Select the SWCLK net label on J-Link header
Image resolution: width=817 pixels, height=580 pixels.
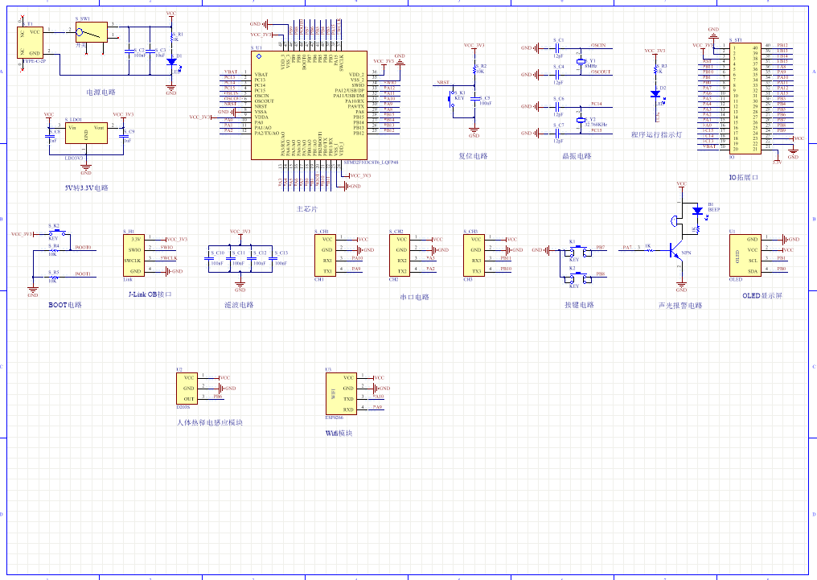point(169,258)
